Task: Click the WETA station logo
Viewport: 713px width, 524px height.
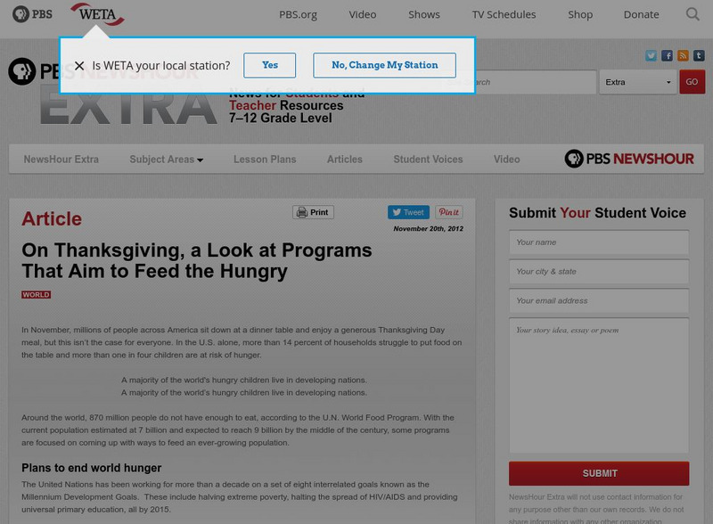Action: 97,14
